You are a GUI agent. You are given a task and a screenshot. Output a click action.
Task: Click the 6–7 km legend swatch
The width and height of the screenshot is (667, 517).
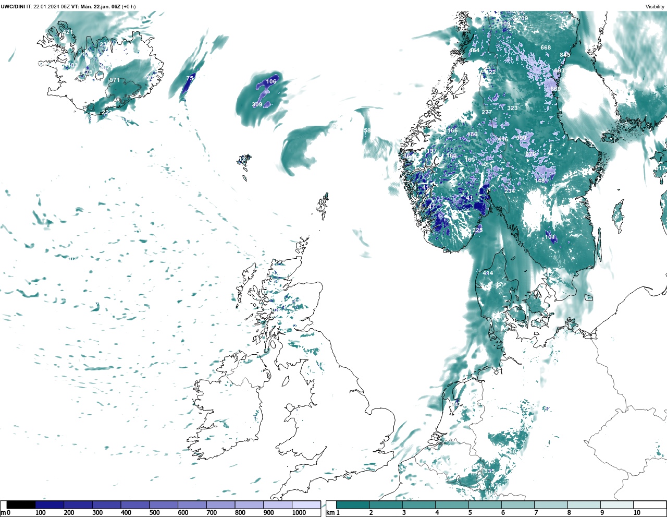(518, 505)
